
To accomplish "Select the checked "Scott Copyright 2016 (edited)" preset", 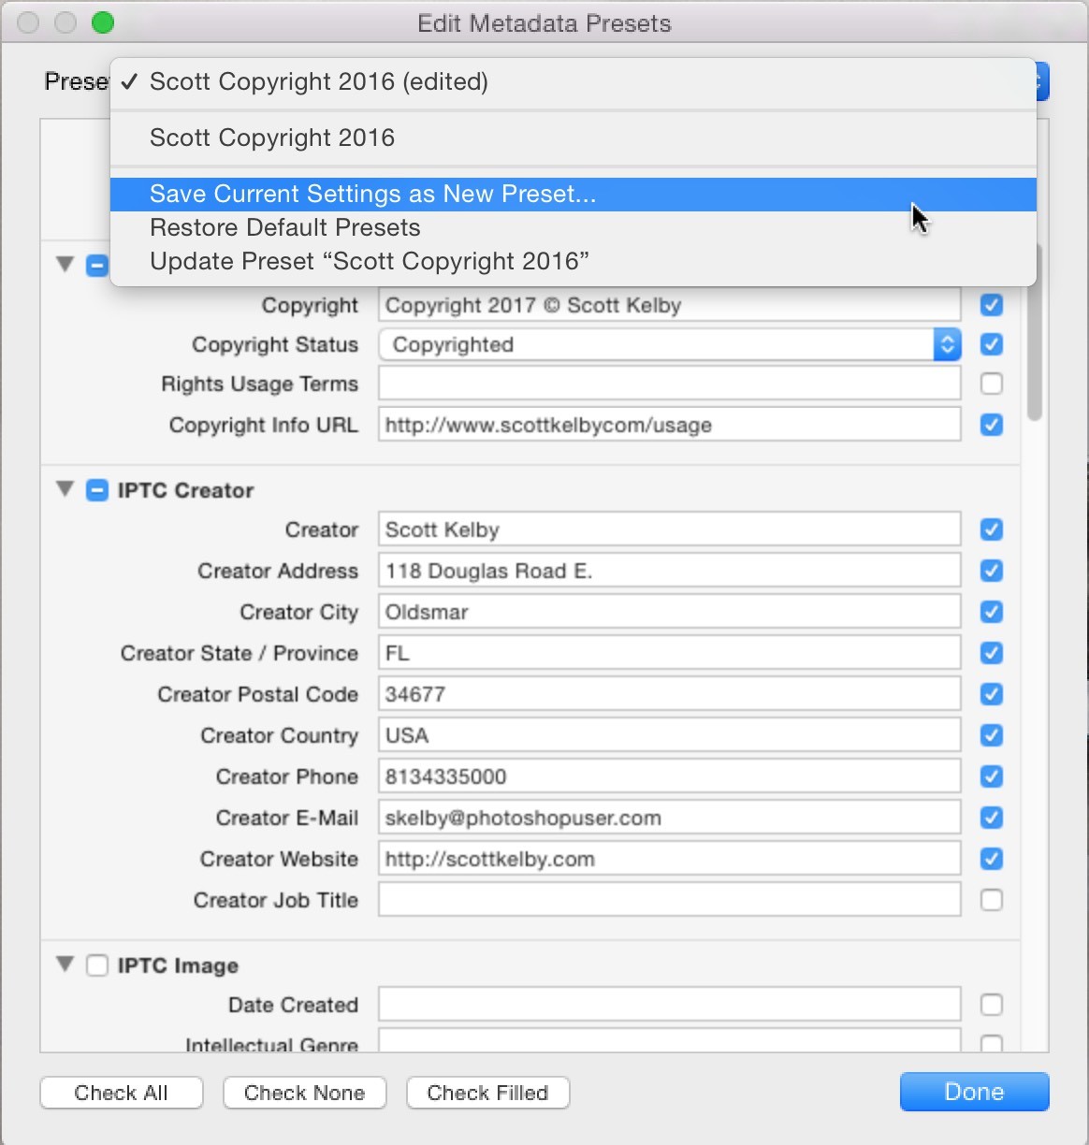I will (x=318, y=82).
